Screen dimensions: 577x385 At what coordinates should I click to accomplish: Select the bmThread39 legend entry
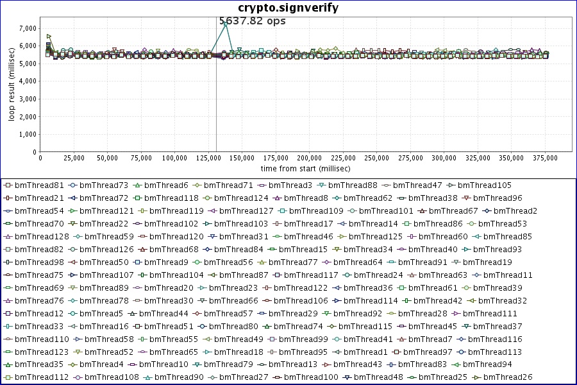[x=501, y=287]
